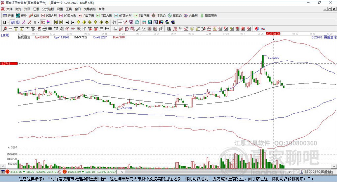Jump to first bar with green skip-back icon
This screenshot has height=182, width=337.
pyautogui.click(x=55, y=22)
